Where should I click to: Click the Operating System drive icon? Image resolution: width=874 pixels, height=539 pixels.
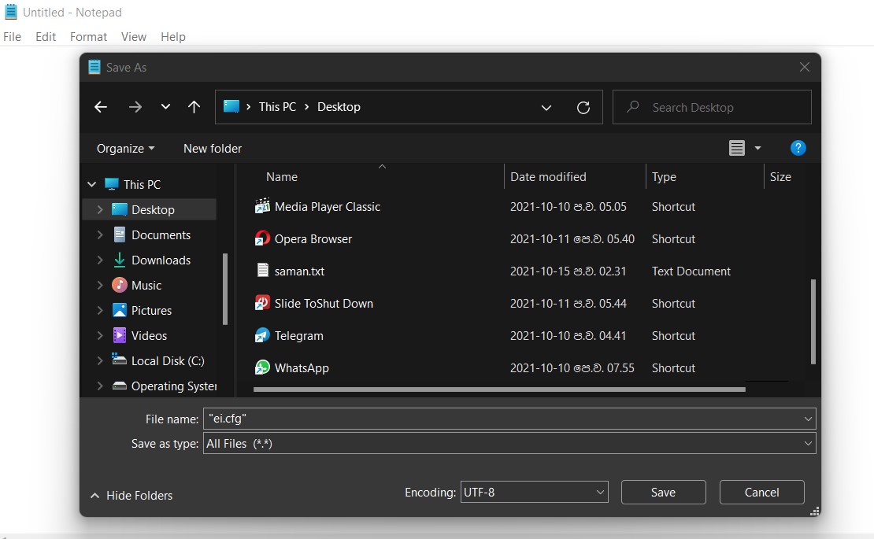(x=119, y=386)
